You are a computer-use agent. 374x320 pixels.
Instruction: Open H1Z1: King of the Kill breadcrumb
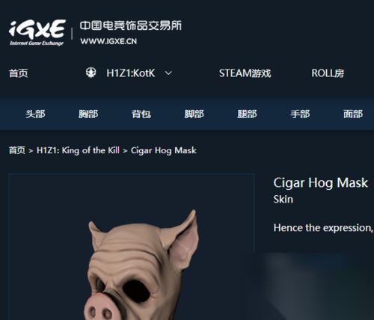tap(78, 150)
